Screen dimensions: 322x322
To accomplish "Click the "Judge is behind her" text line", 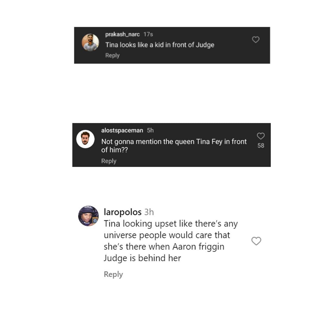I will point(142,258).
